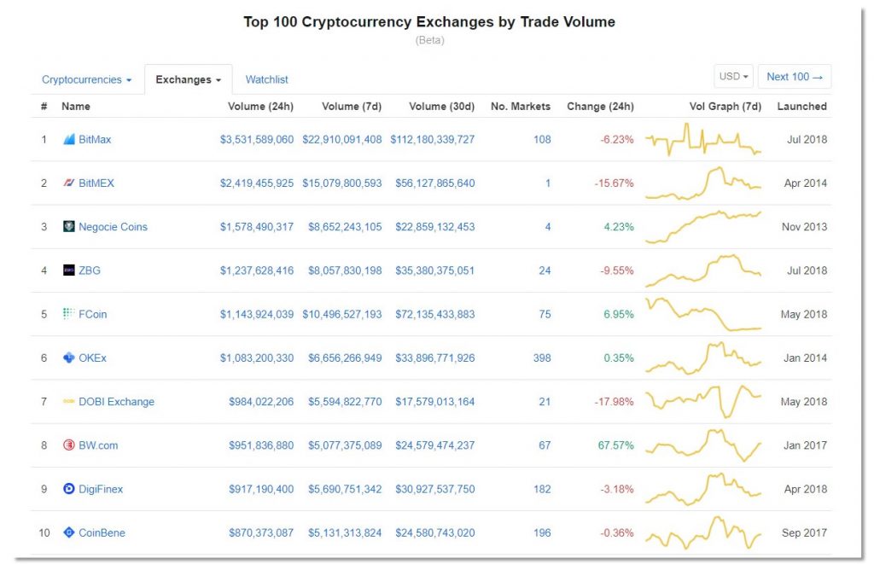The height and width of the screenshot is (564, 874).
Task: Open the USD currency selector
Action: pyautogui.click(x=732, y=76)
